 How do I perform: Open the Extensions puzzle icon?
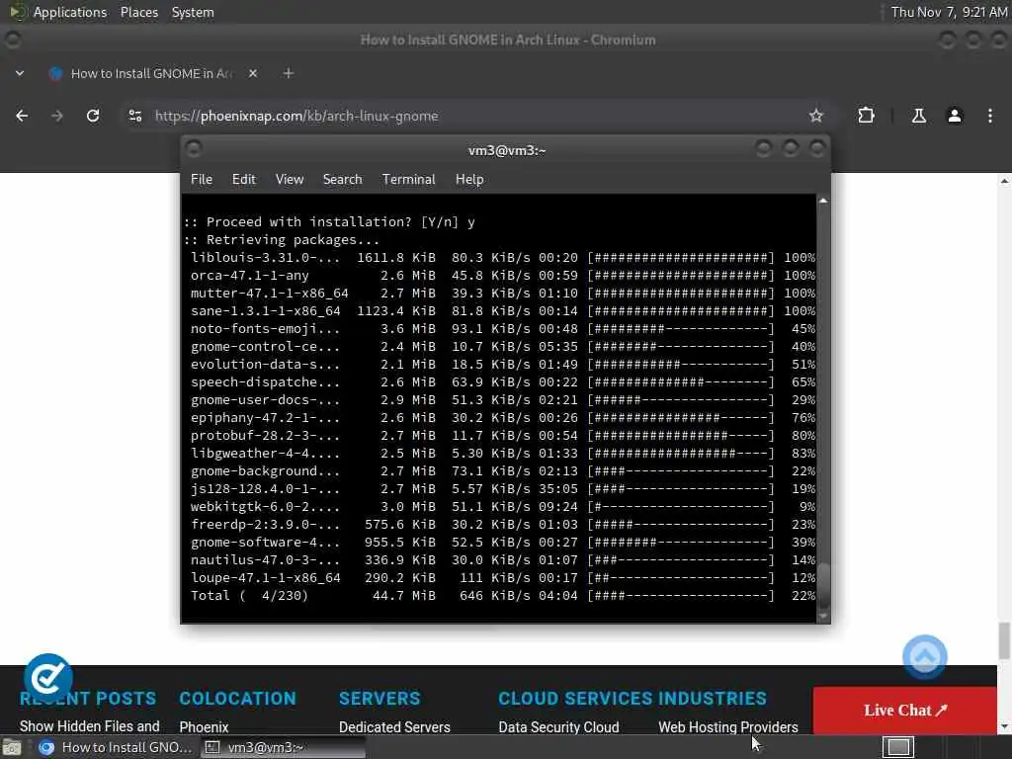[x=866, y=116]
